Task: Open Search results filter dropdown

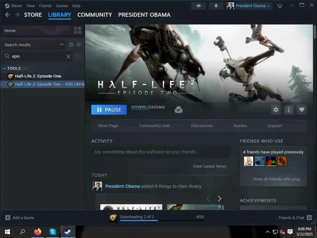Action: point(34,45)
